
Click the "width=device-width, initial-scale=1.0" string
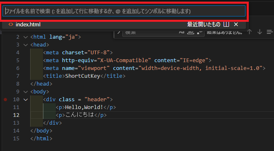click(x=200, y=68)
